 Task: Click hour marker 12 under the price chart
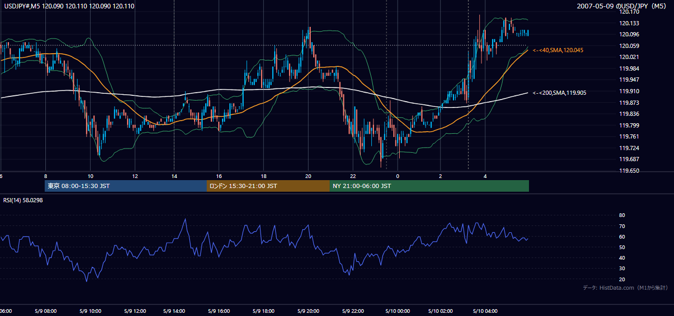point(135,176)
